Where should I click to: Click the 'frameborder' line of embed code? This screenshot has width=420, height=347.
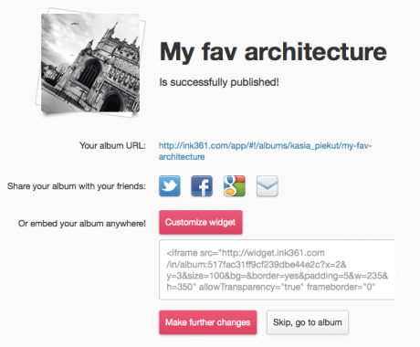pyautogui.click(x=271, y=287)
